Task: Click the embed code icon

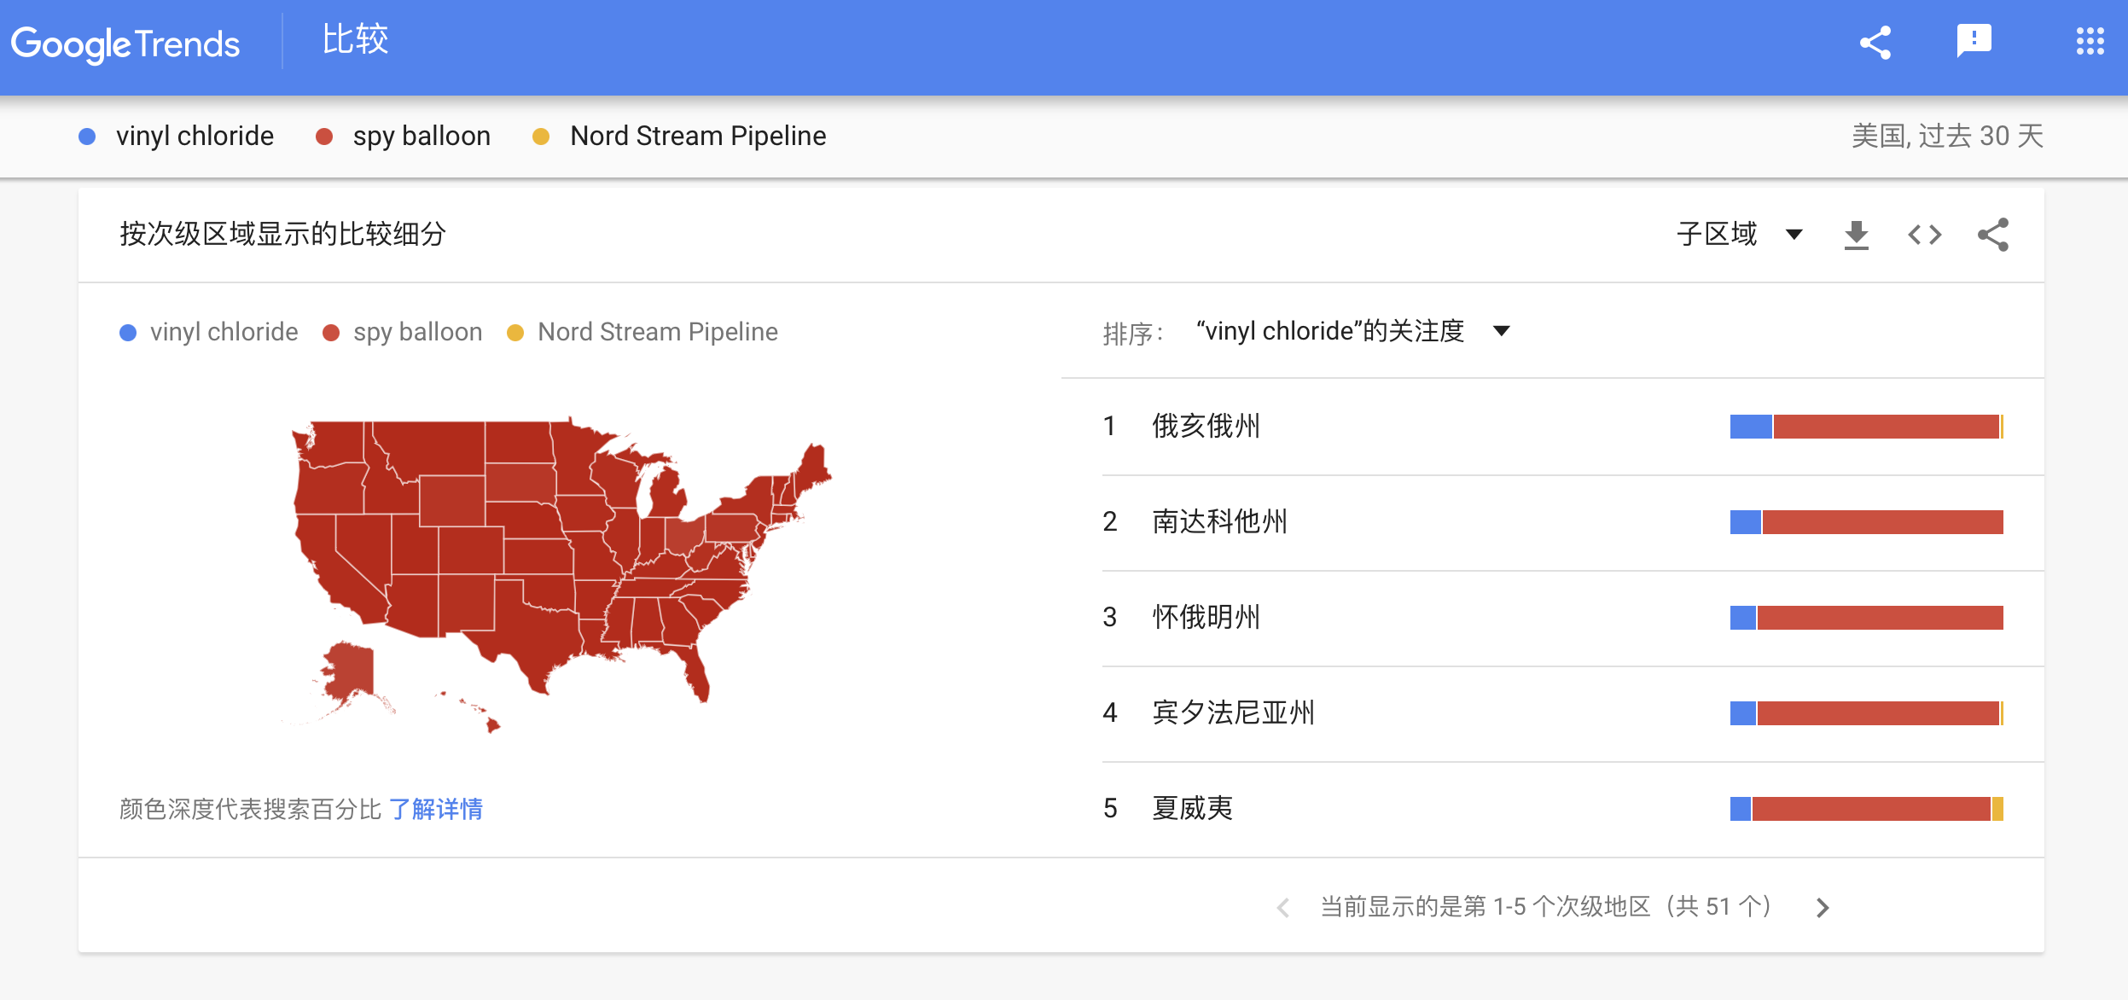Action: coord(1924,235)
